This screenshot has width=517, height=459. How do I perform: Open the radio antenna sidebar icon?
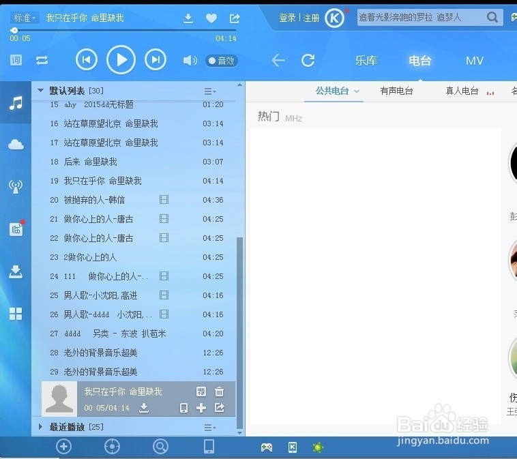pos(16,187)
